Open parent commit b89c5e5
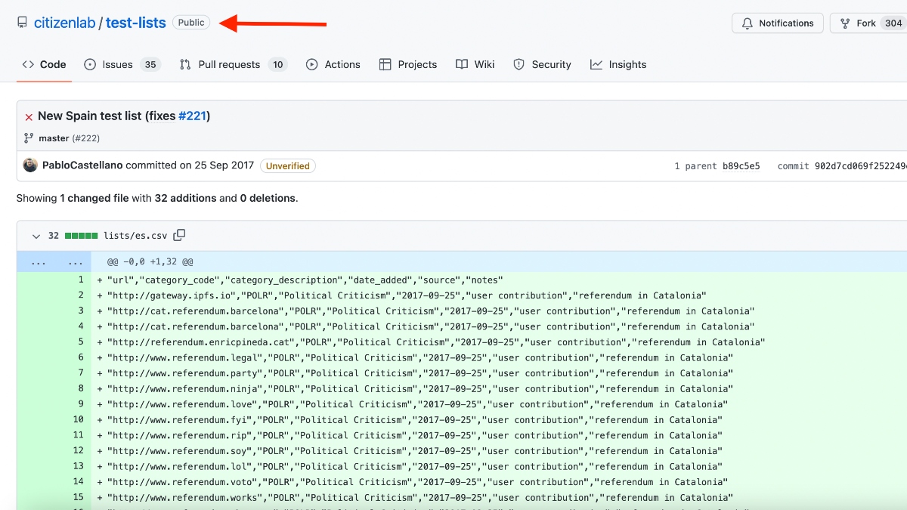 click(x=741, y=165)
